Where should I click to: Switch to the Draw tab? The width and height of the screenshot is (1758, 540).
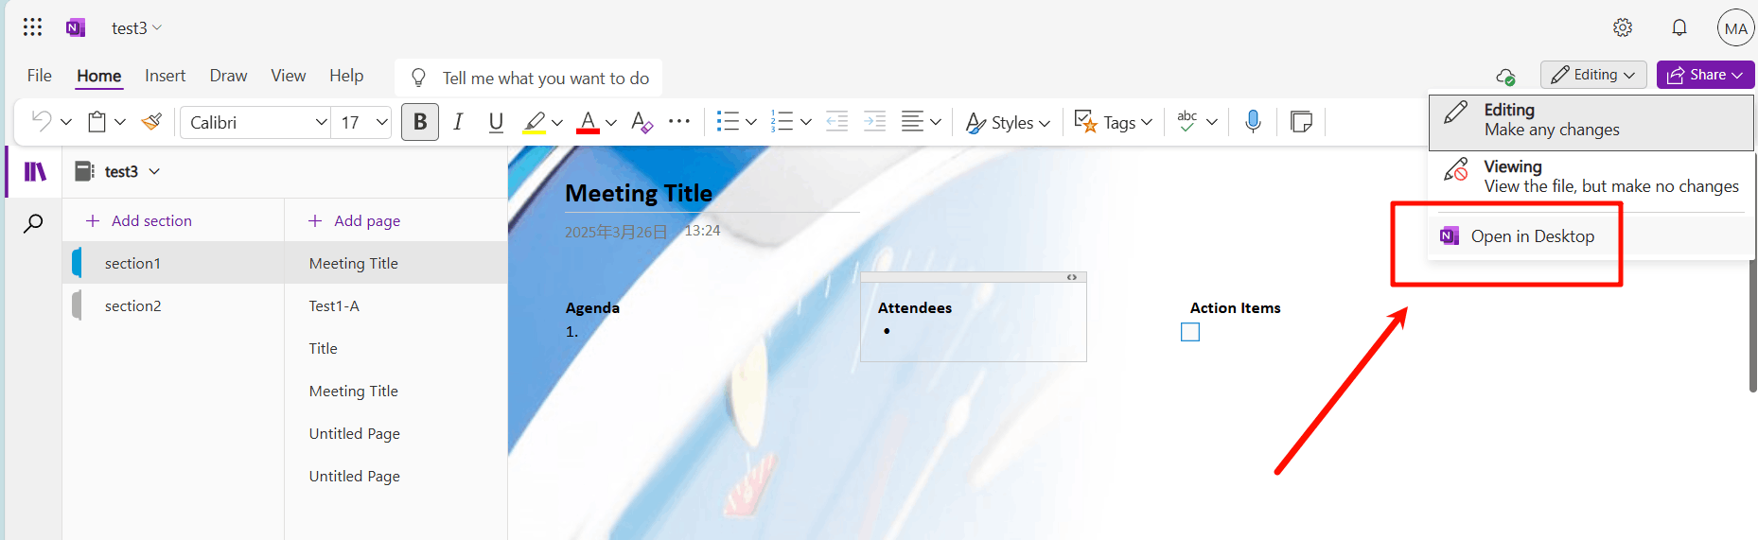click(228, 76)
